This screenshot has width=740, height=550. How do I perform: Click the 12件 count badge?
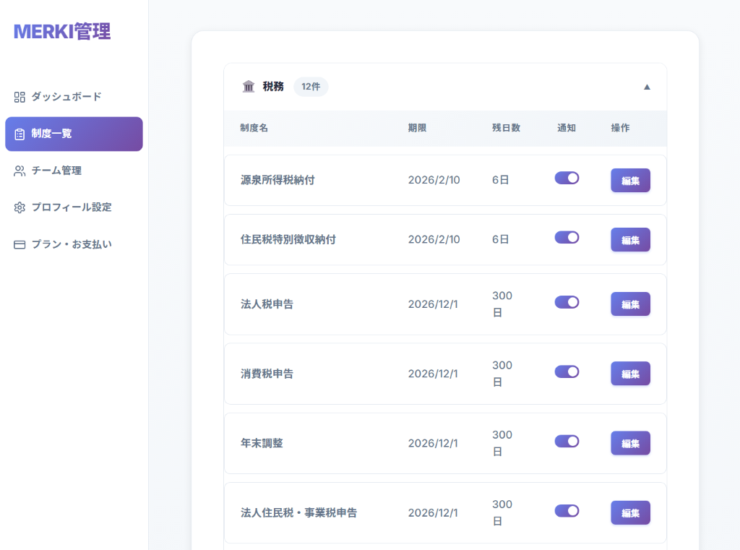[311, 87]
